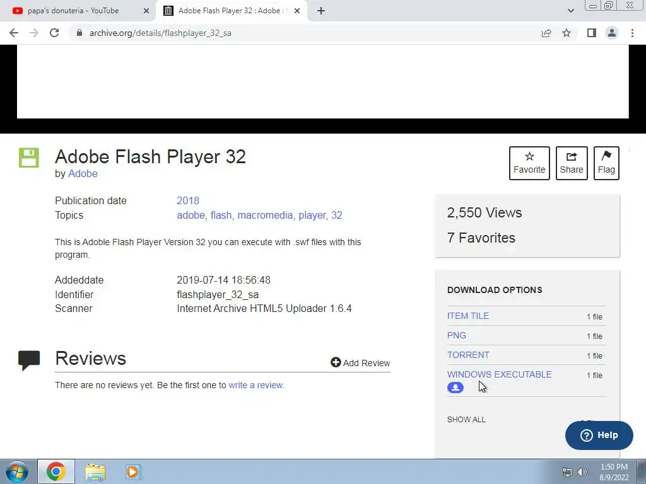
Task: Follow the write a review link
Action: pyautogui.click(x=256, y=385)
